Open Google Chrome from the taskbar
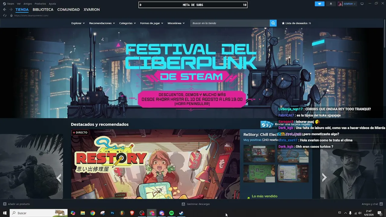Viewport: 386px width, 217px height. (93, 213)
